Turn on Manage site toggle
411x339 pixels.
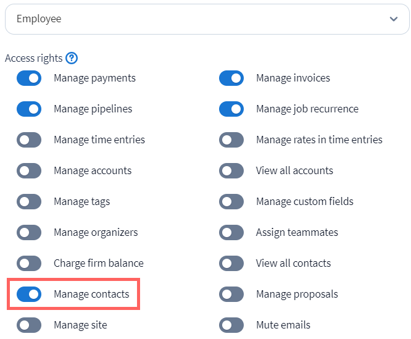tap(29, 325)
